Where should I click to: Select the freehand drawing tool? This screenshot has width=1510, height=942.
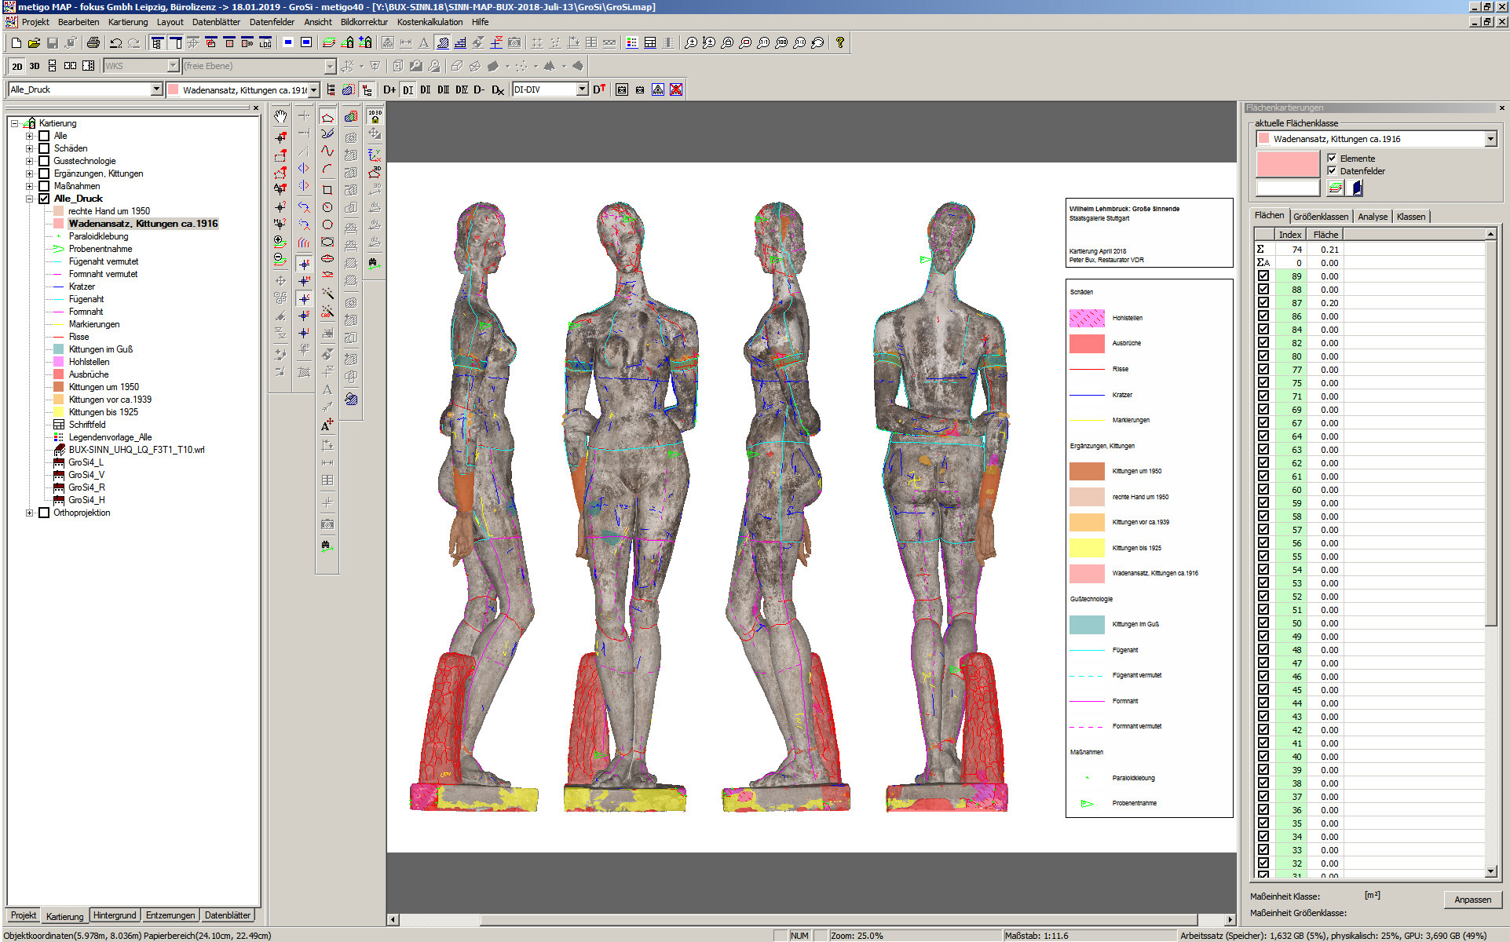click(x=327, y=133)
